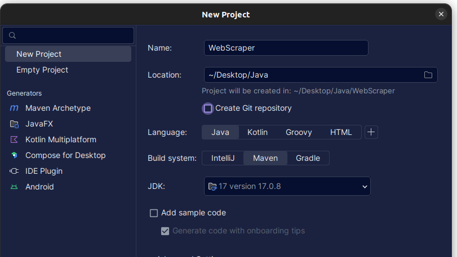This screenshot has height=257, width=457.
Task: Choose Maven build system
Action: (265, 158)
